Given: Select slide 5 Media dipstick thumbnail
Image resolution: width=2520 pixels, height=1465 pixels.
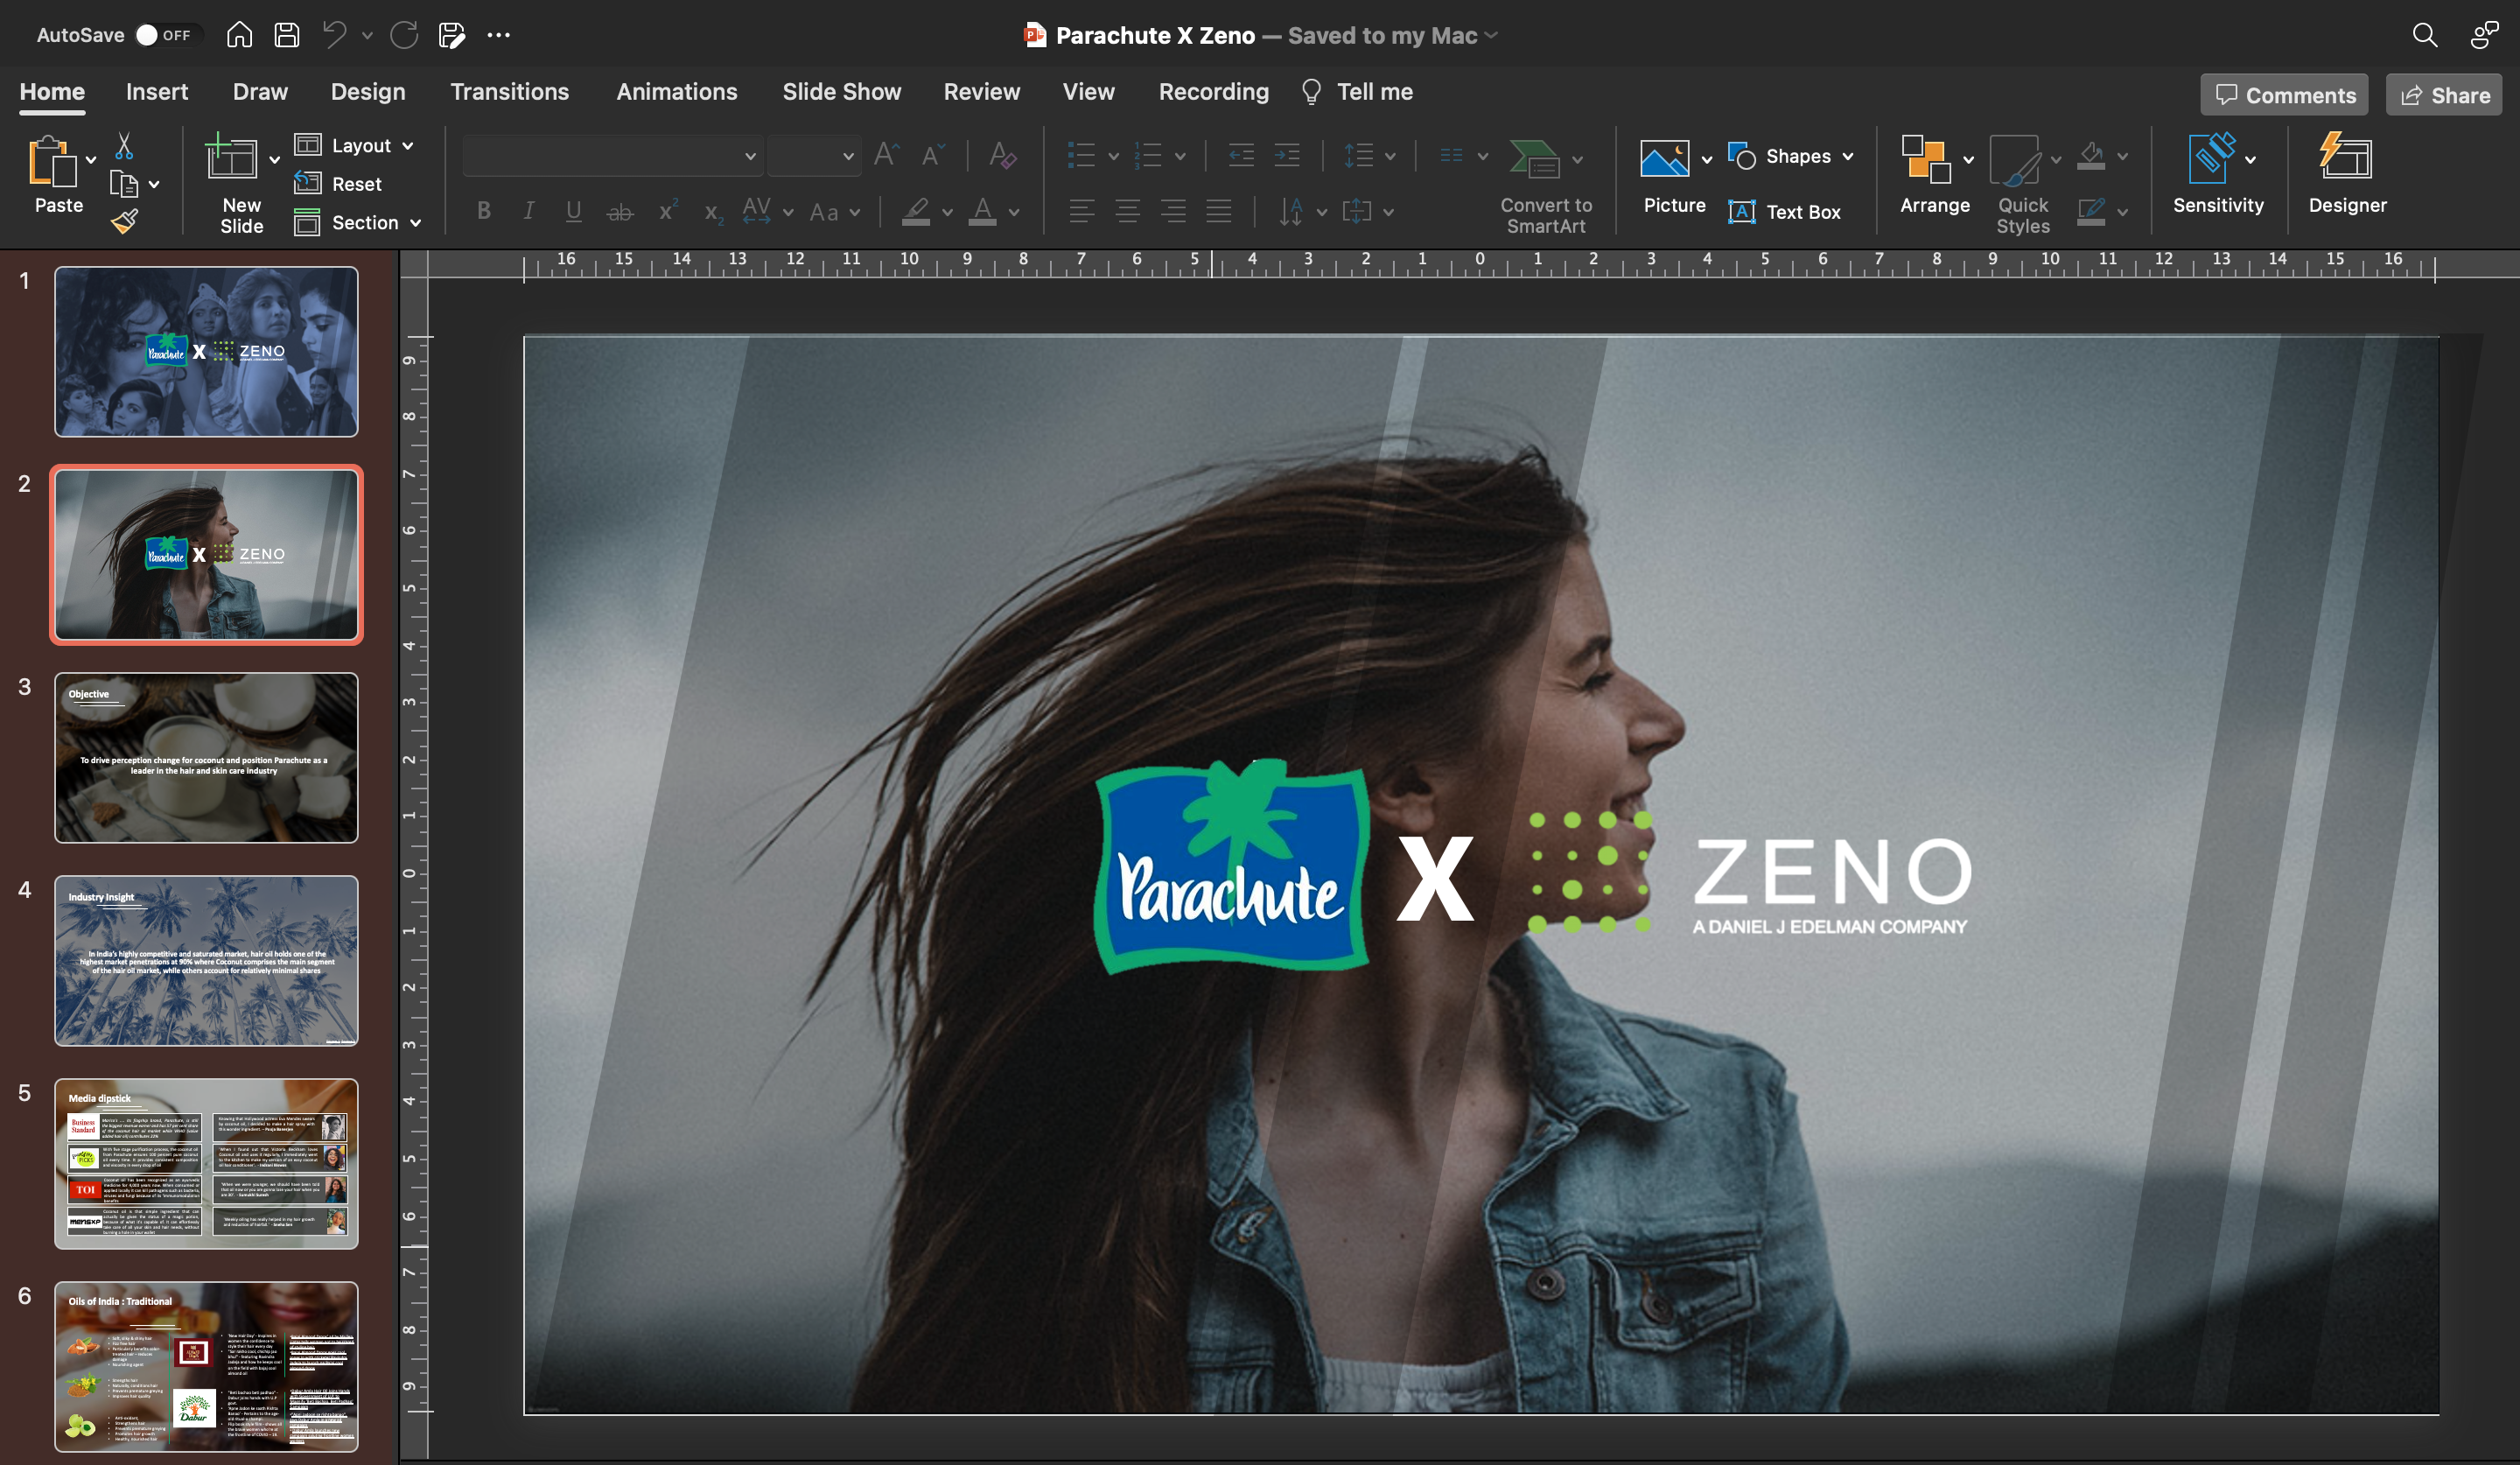Looking at the screenshot, I should (206, 1163).
